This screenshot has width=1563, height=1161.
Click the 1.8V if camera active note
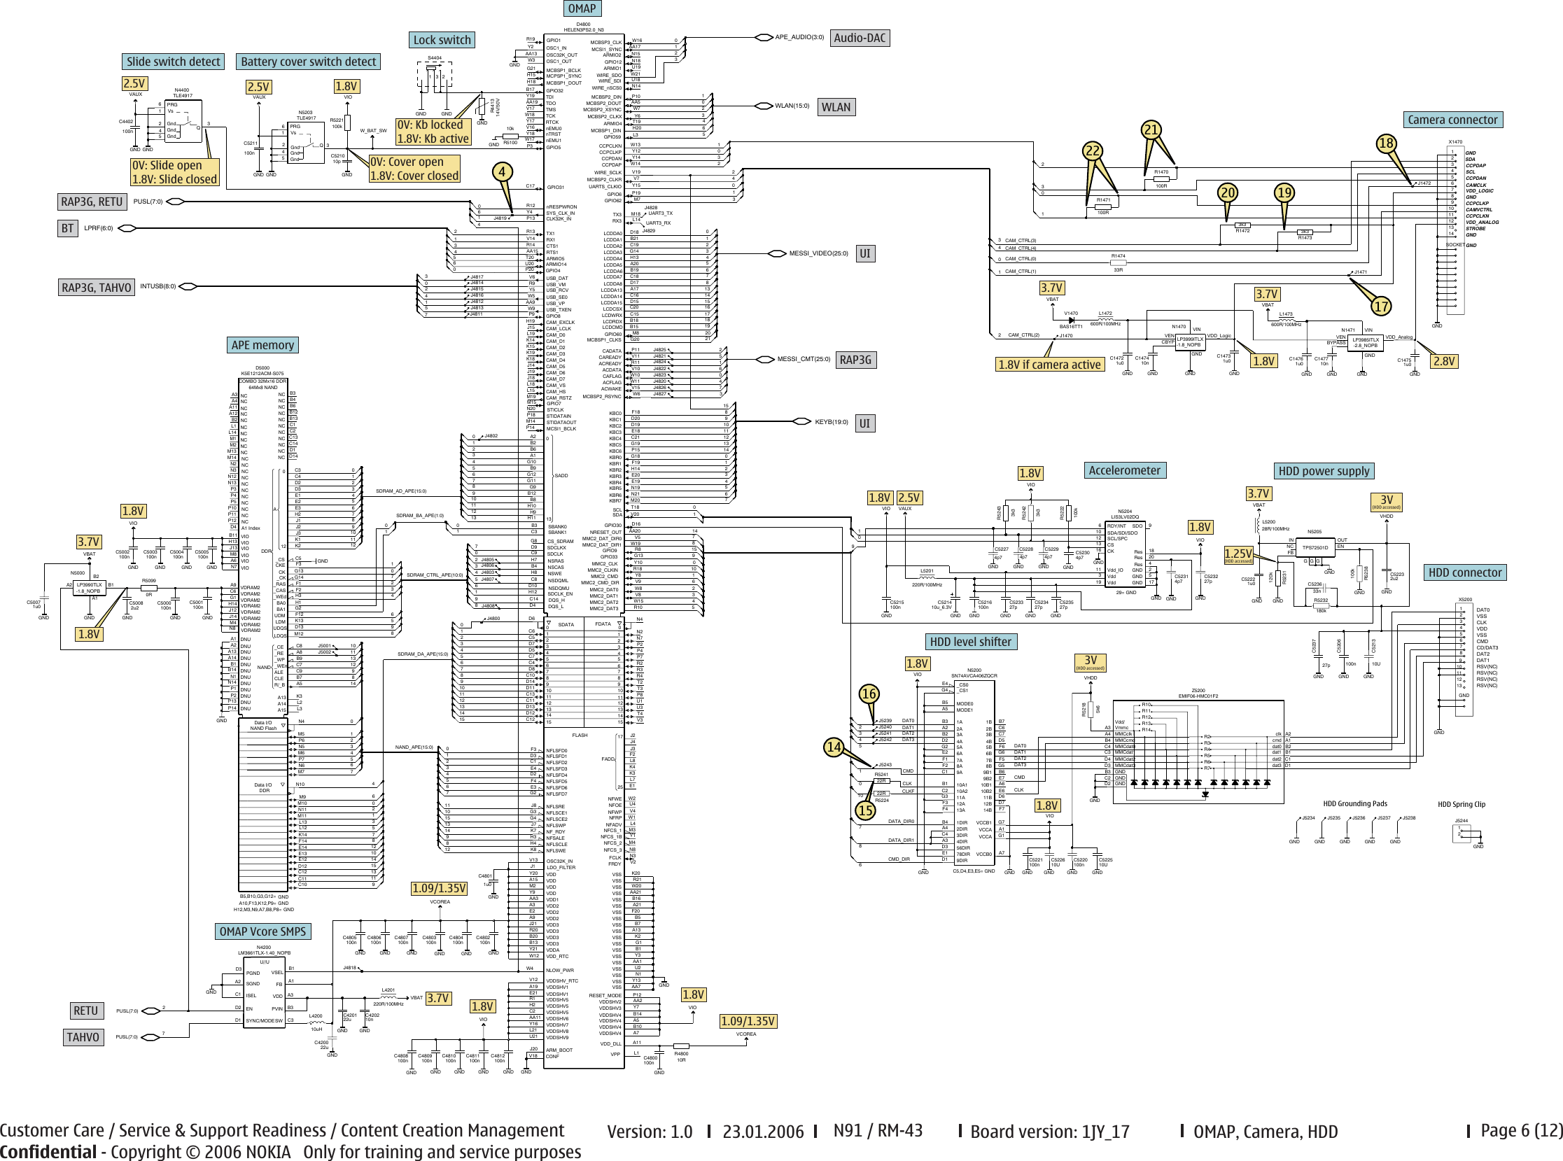[x=1049, y=365]
